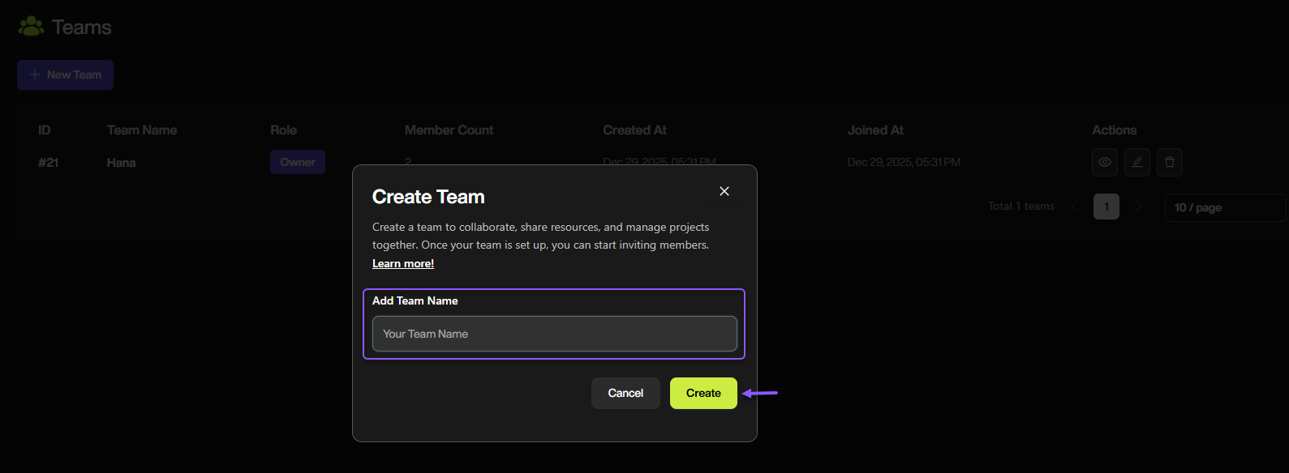Go to next page using right chevron
The width and height of the screenshot is (1289, 473).
click(1138, 207)
